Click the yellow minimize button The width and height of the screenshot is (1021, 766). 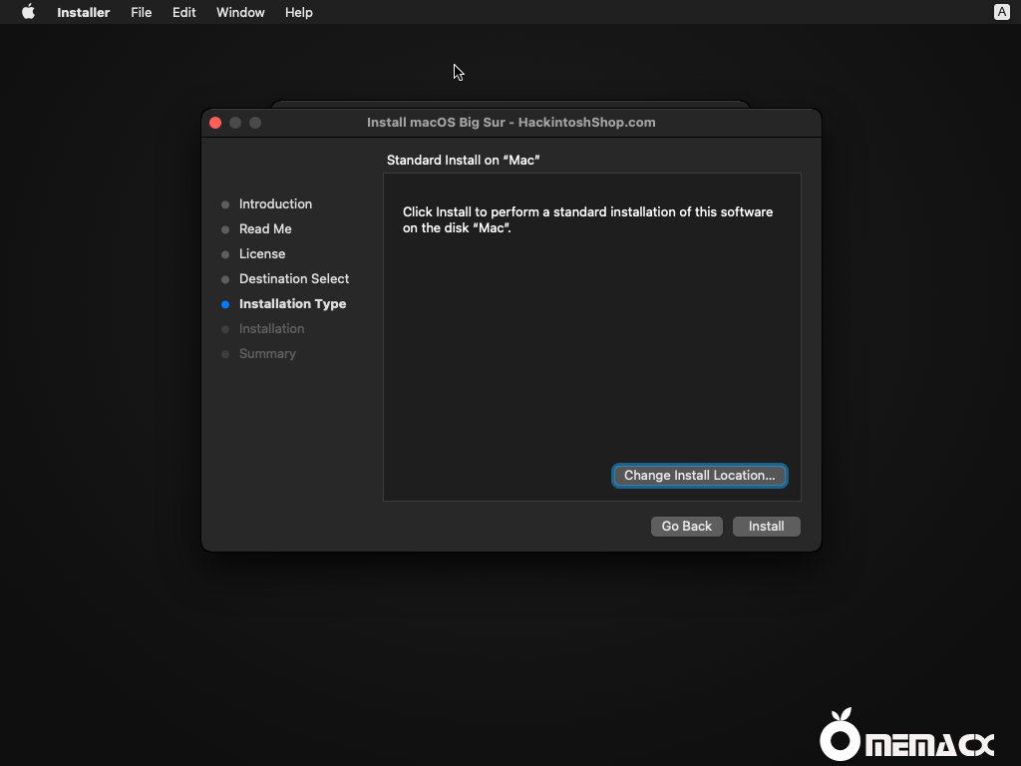coord(235,122)
